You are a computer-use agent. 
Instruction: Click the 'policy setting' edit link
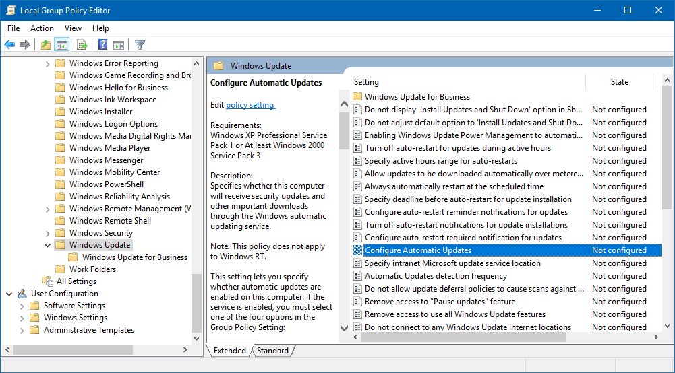click(250, 105)
